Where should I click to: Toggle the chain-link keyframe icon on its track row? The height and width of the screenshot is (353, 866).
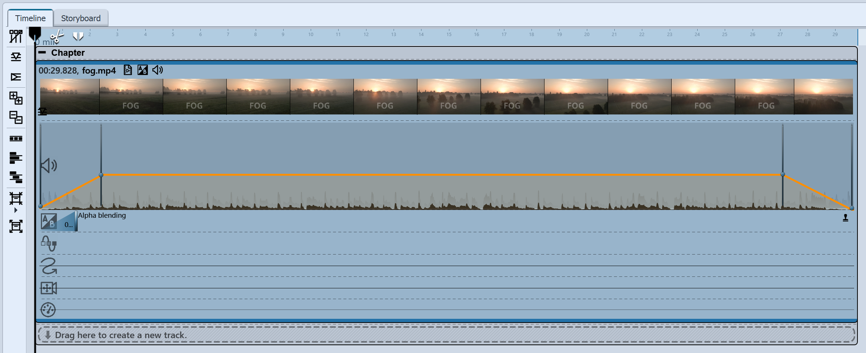point(48,244)
